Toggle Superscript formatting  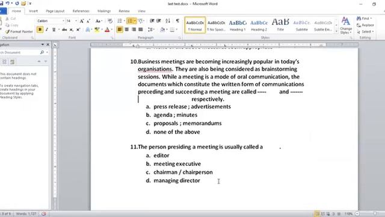pyautogui.click(x=78, y=30)
